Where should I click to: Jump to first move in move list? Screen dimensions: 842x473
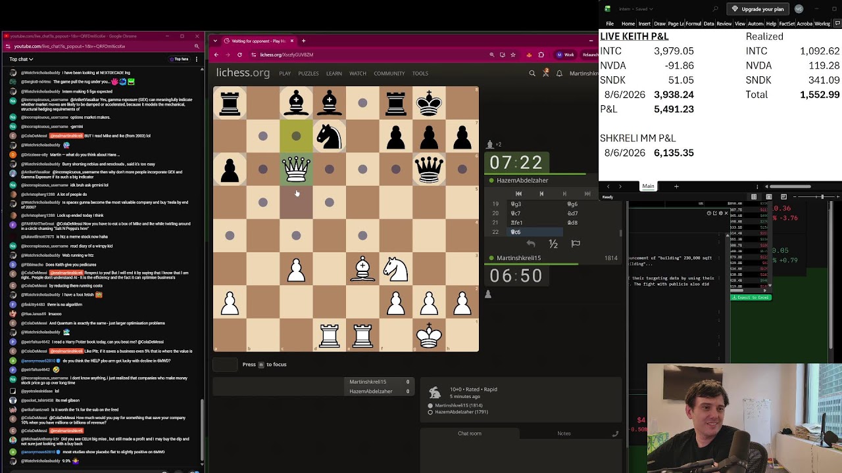518,194
